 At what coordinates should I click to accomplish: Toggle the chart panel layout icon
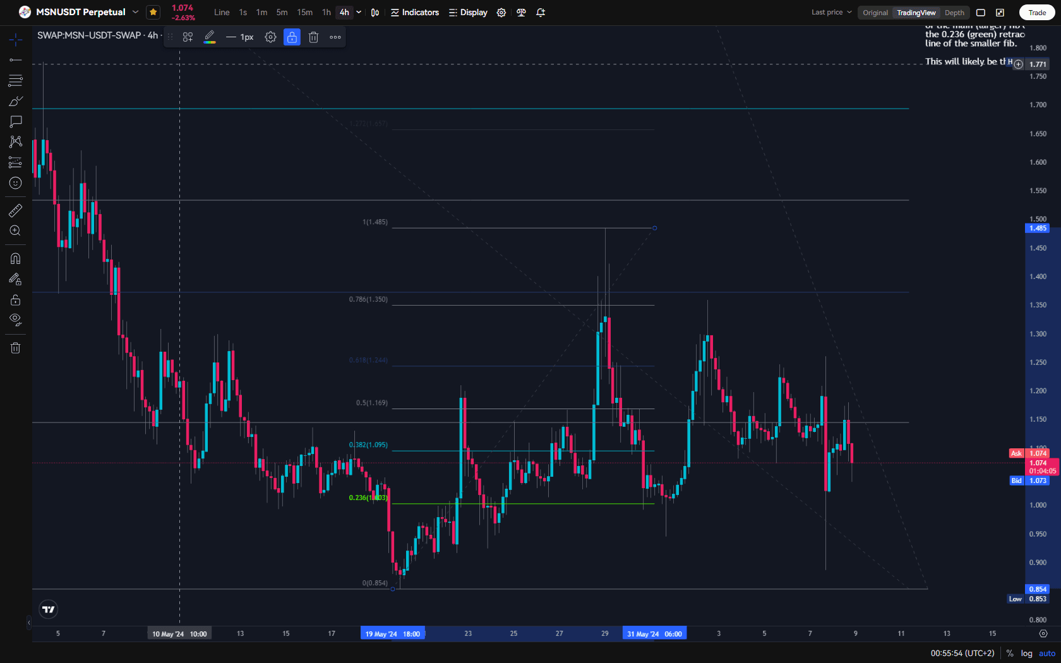click(981, 13)
